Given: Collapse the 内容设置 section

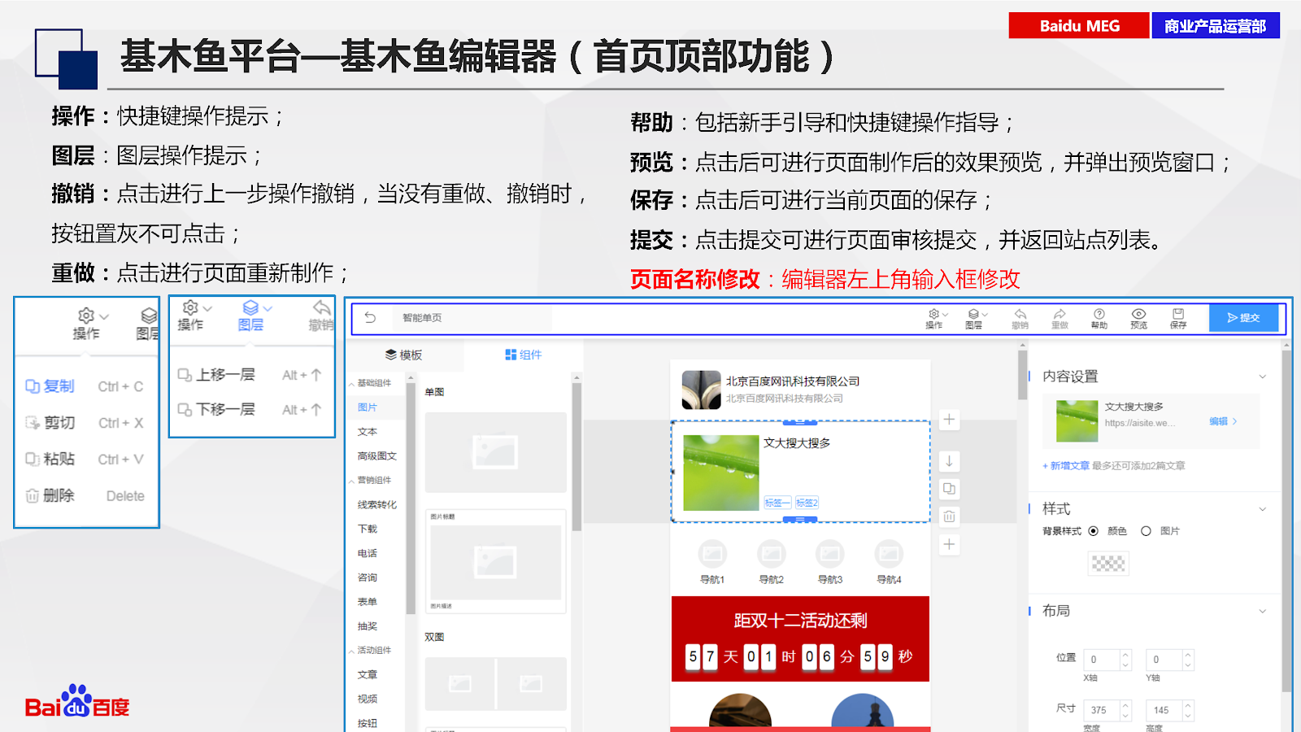Looking at the screenshot, I should point(1263,377).
